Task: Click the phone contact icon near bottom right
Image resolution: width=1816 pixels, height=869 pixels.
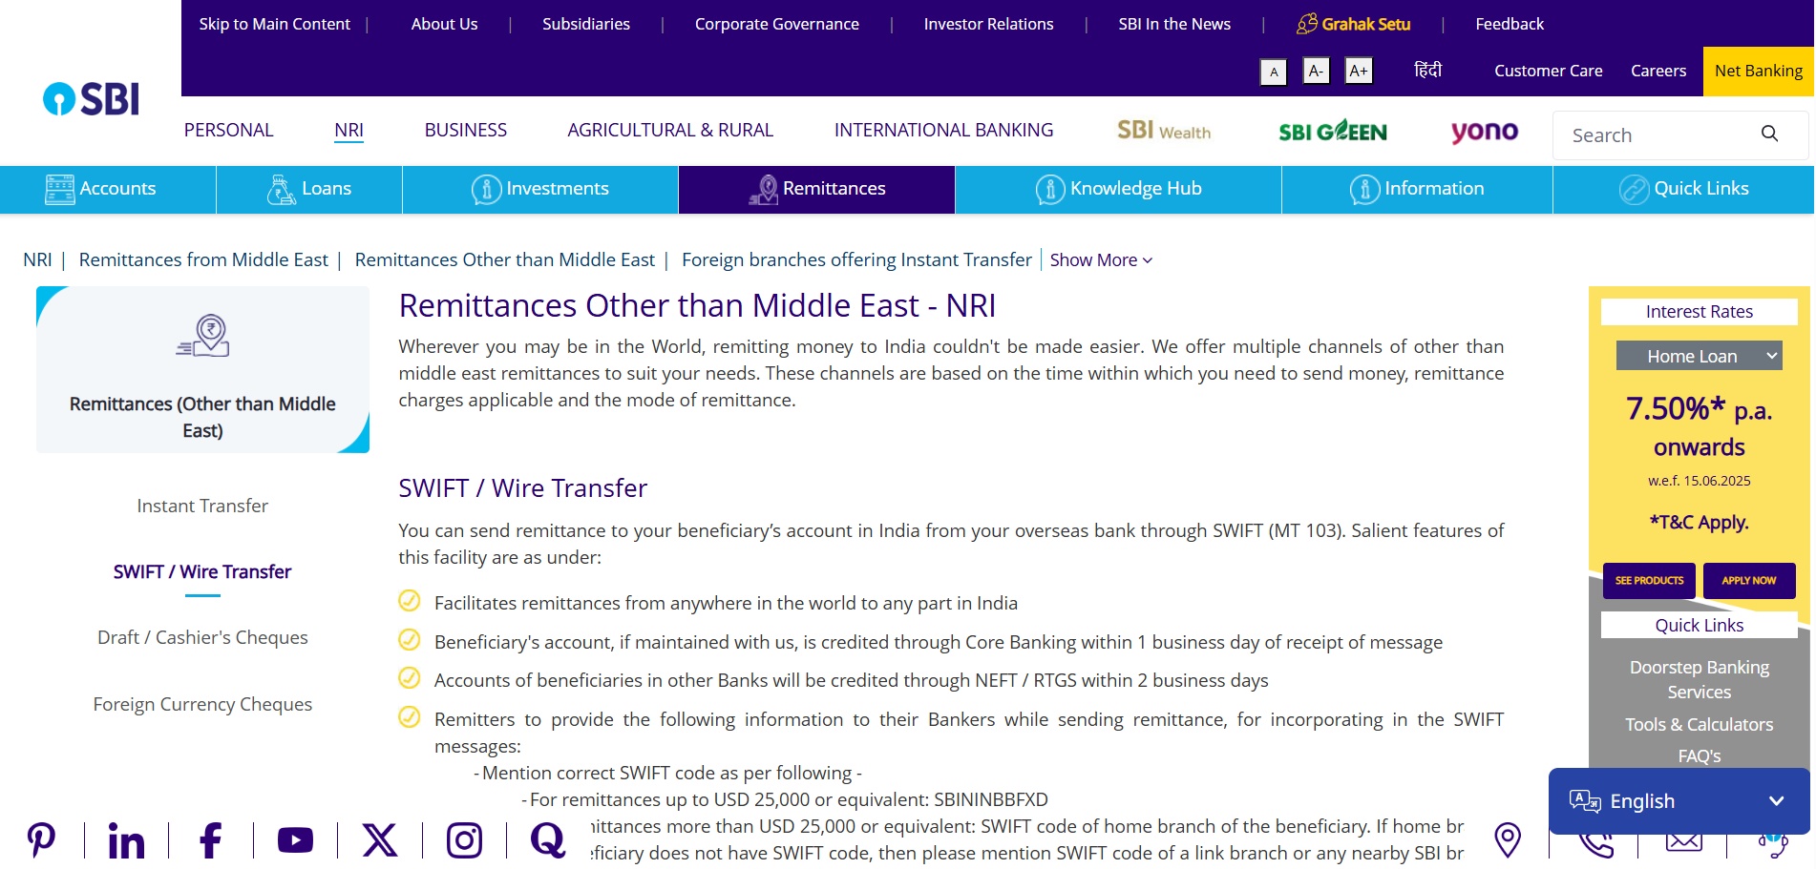Action: (1595, 840)
